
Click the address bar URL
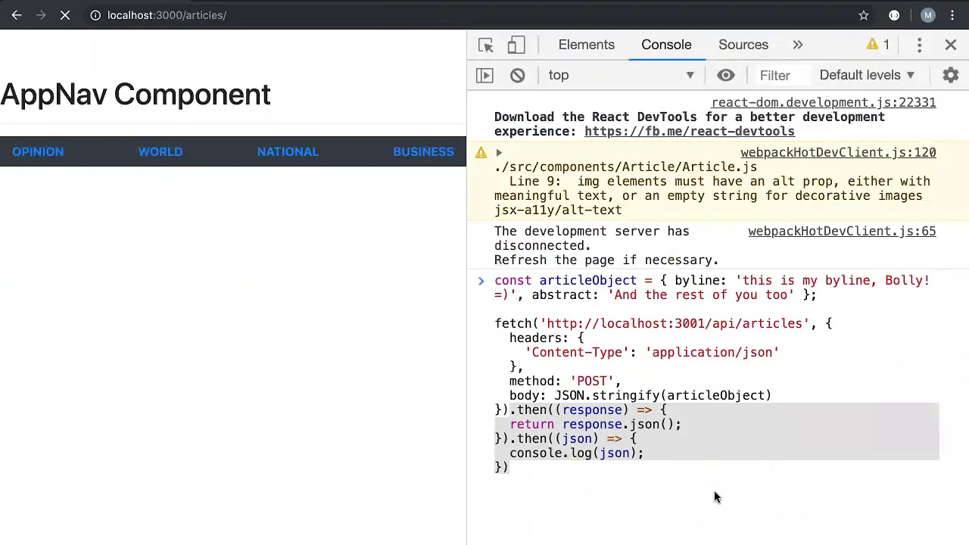167,15
